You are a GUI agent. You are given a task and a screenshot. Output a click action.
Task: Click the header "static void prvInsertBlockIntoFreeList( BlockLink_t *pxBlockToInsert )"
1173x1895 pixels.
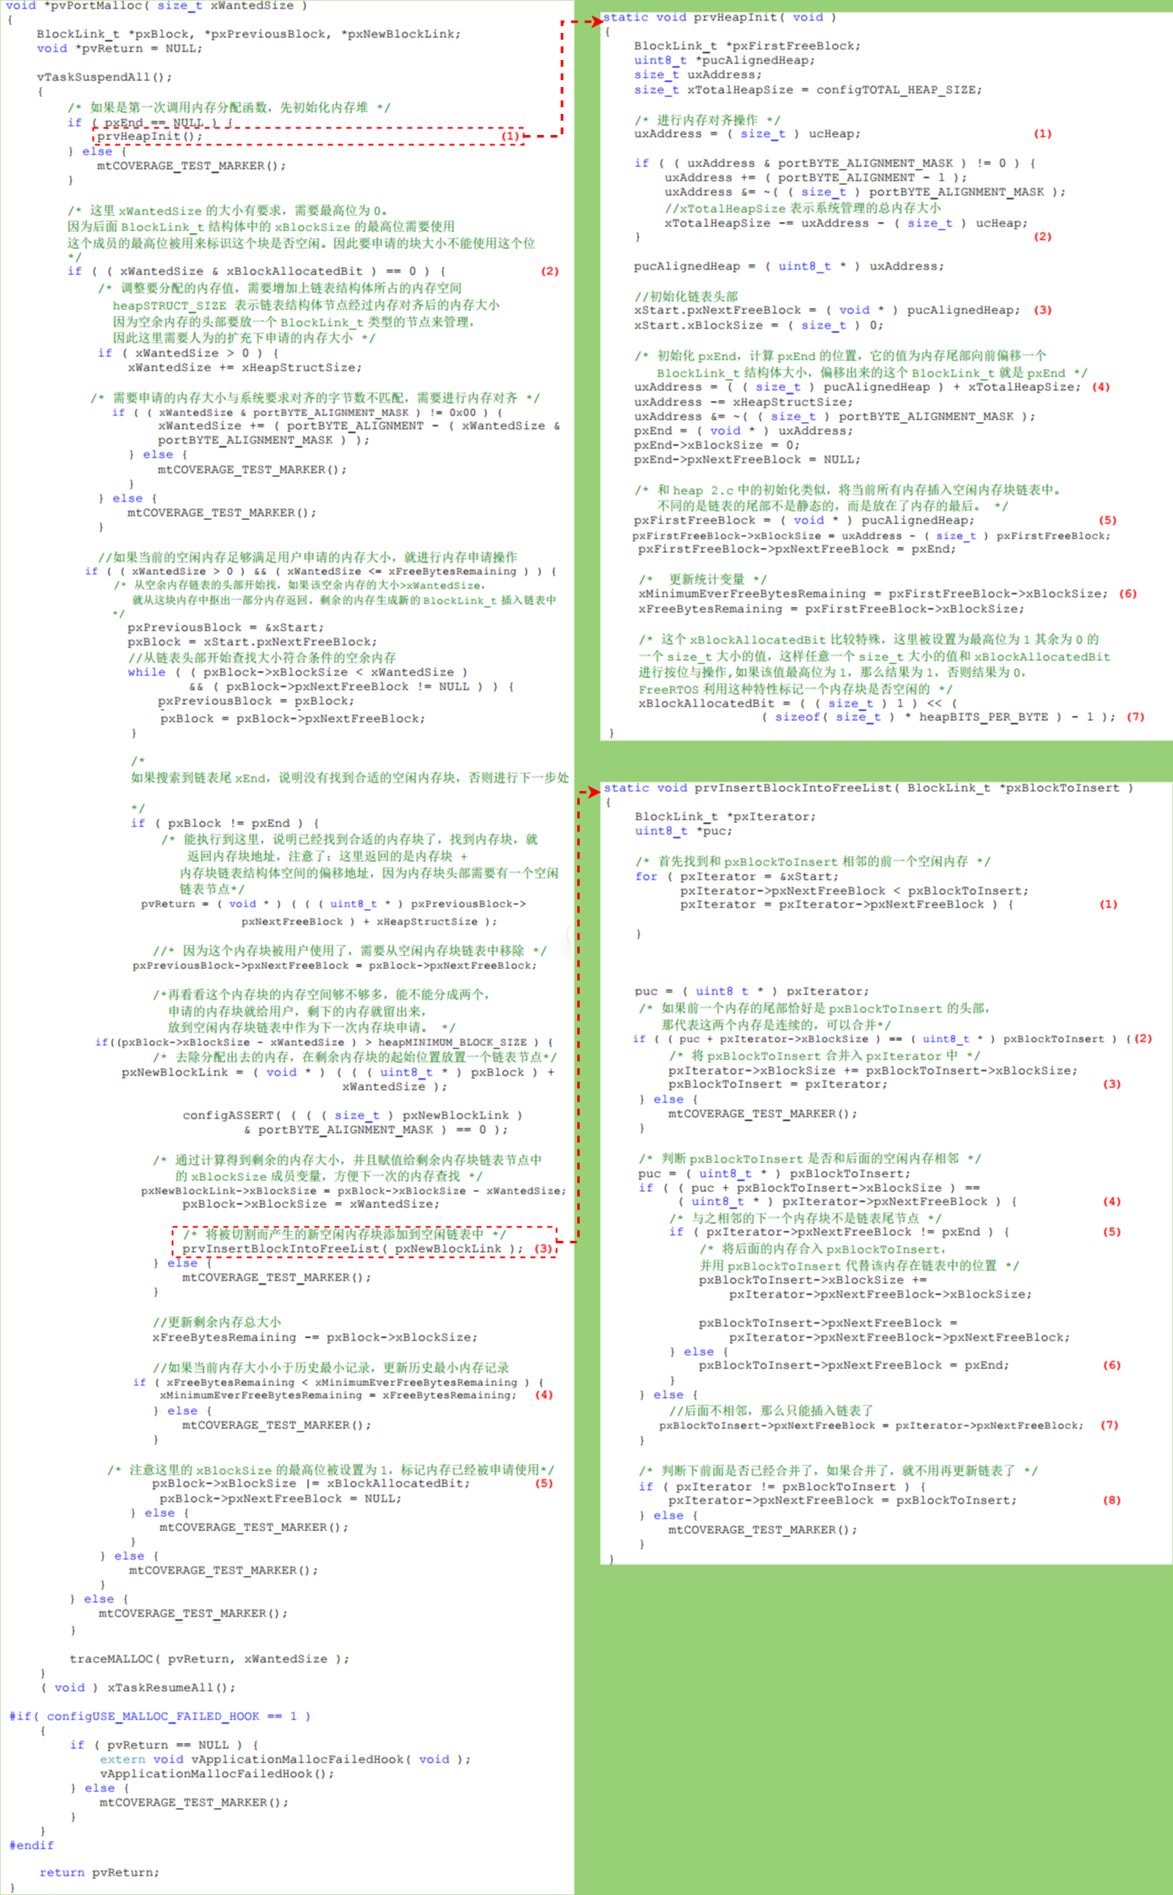coord(868,788)
